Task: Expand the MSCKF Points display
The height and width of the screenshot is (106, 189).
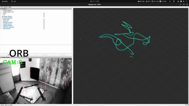Action: click(1, 22)
